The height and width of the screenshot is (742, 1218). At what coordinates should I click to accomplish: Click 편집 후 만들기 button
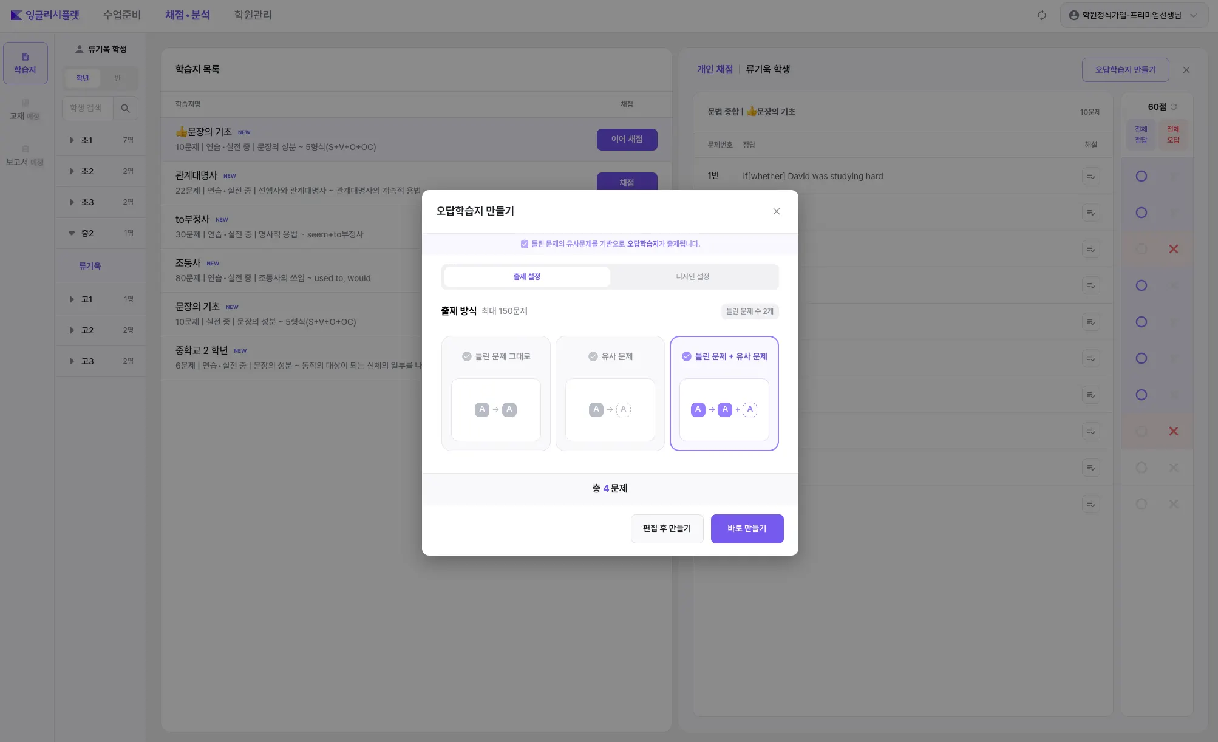tap(667, 528)
